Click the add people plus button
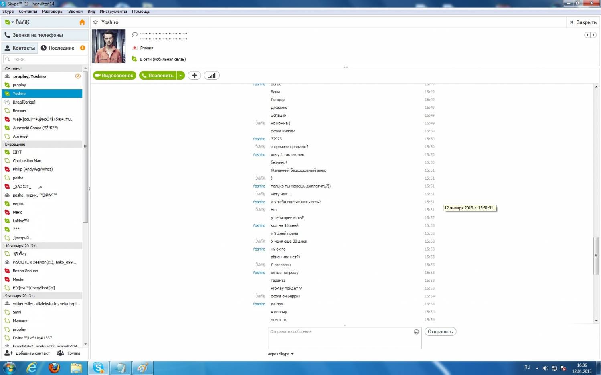The image size is (601, 375). 194,75
